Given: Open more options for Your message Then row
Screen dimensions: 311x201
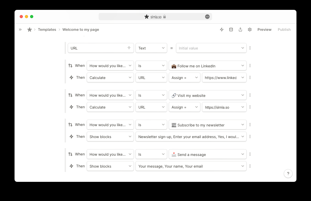Looking at the screenshot, I should coord(250,166).
